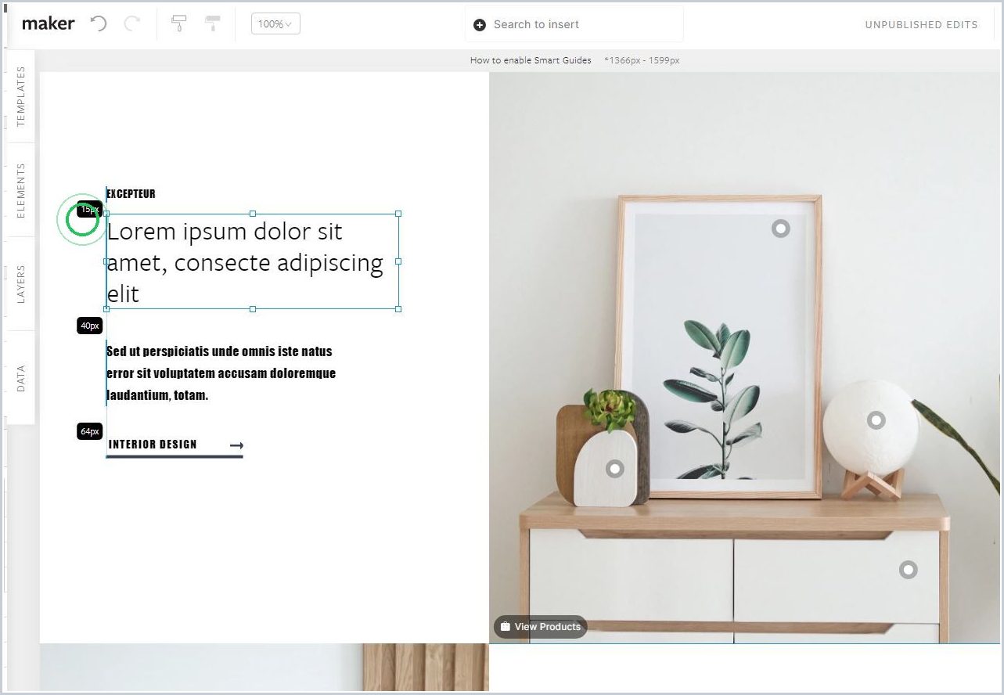The image size is (1004, 695).
Task: Click the hotspot marker on the picture frame
Action: click(780, 228)
